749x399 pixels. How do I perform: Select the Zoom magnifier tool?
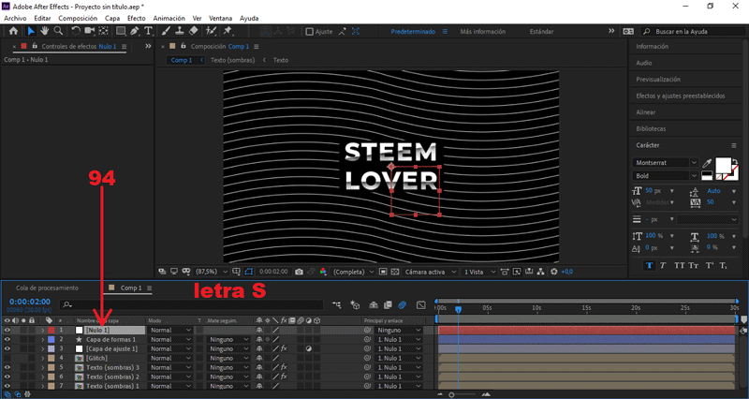(58, 31)
